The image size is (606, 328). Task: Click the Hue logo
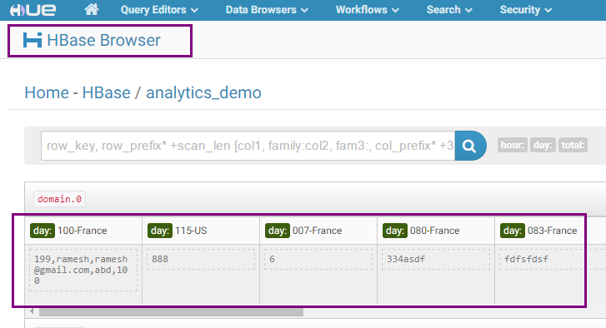pos(33,10)
